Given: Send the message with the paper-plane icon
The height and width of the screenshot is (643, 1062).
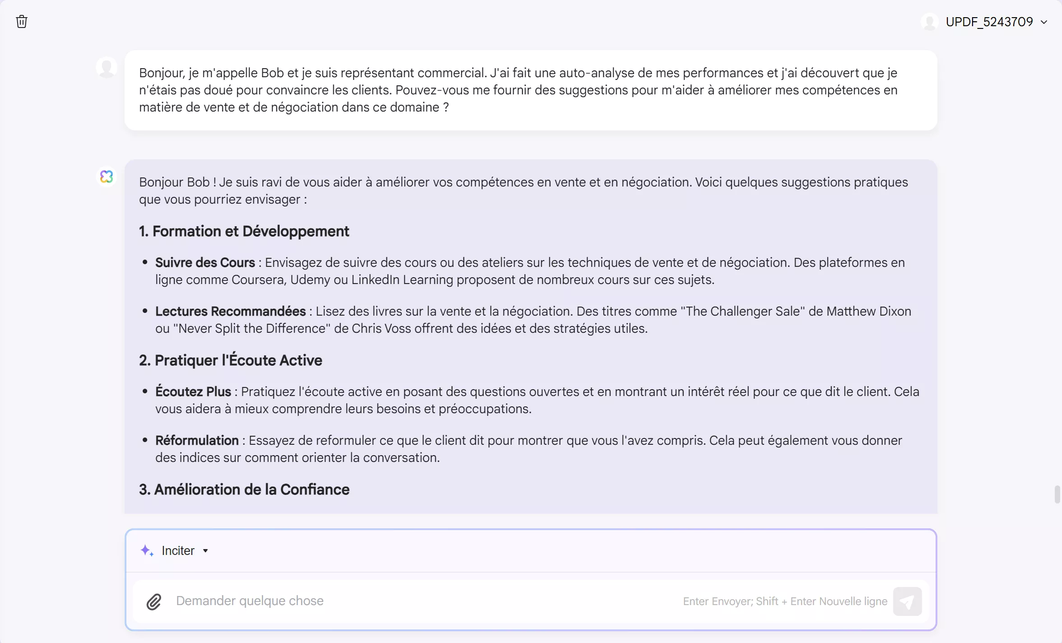Looking at the screenshot, I should [x=908, y=601].
